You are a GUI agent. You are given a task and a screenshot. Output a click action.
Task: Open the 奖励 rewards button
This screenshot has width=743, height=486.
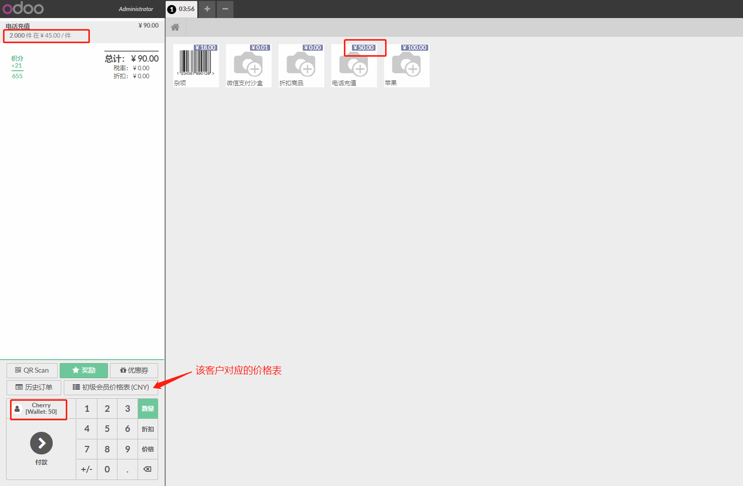click(x=84, y=371)
